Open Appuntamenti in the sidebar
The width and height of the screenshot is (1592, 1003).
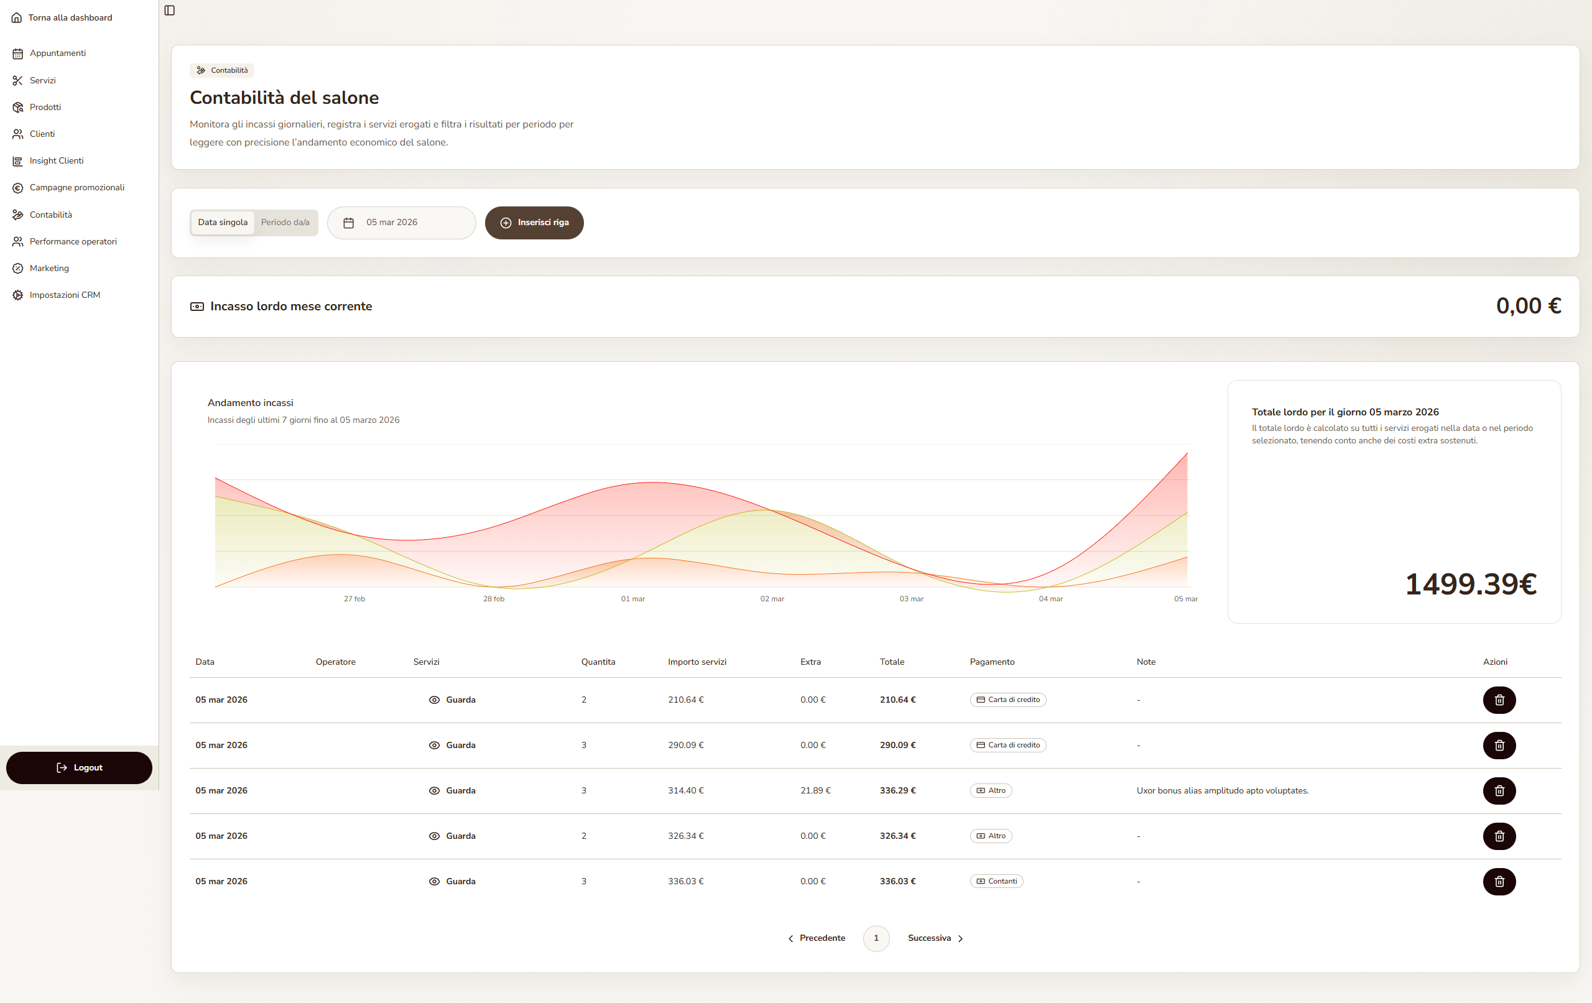80,53
